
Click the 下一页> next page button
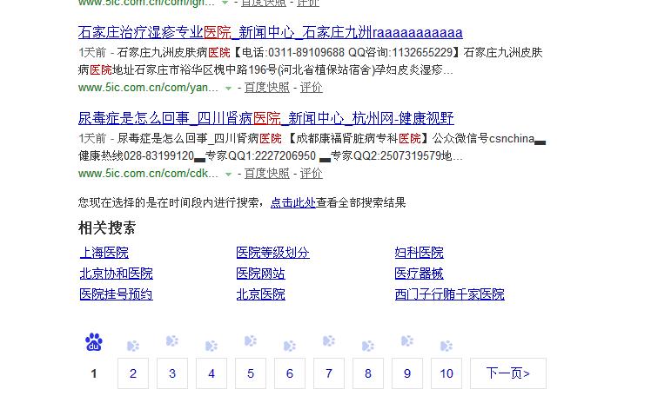pyautogui.click(x=507, y=373)
